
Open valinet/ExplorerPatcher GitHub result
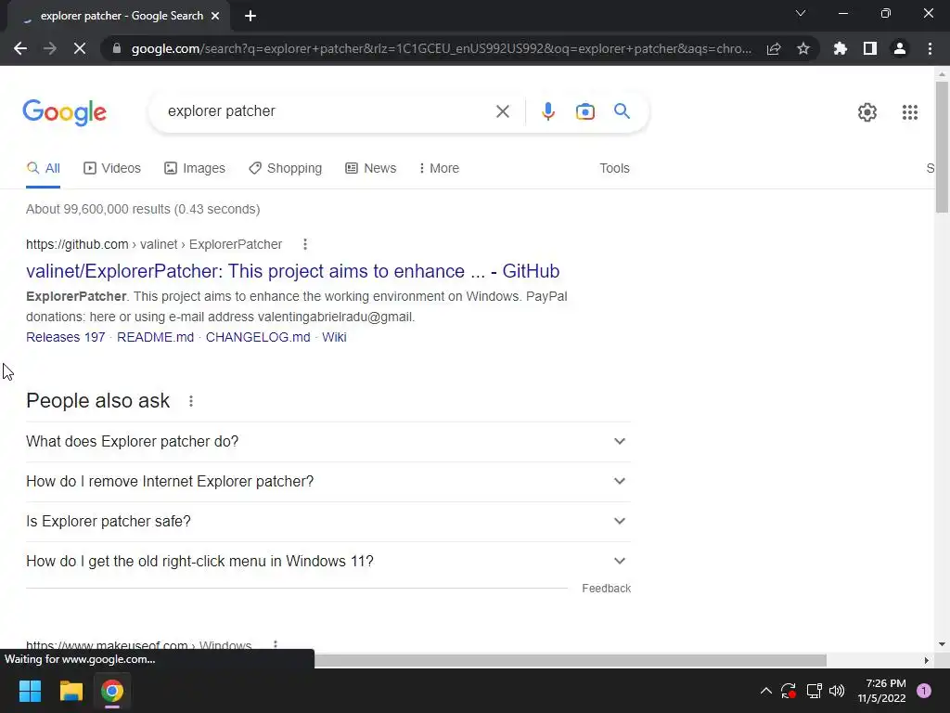pyautogui.click(x=292, y=271)
